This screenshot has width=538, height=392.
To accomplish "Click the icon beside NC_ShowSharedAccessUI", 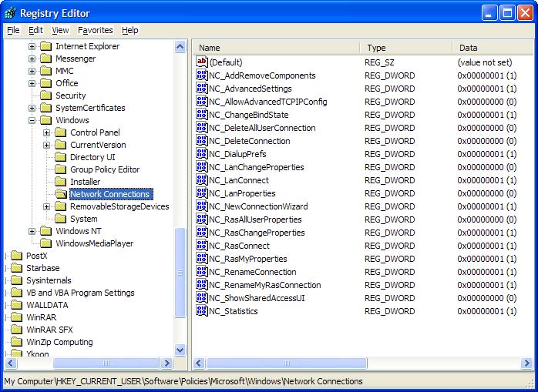I will (x=202, y=298).
